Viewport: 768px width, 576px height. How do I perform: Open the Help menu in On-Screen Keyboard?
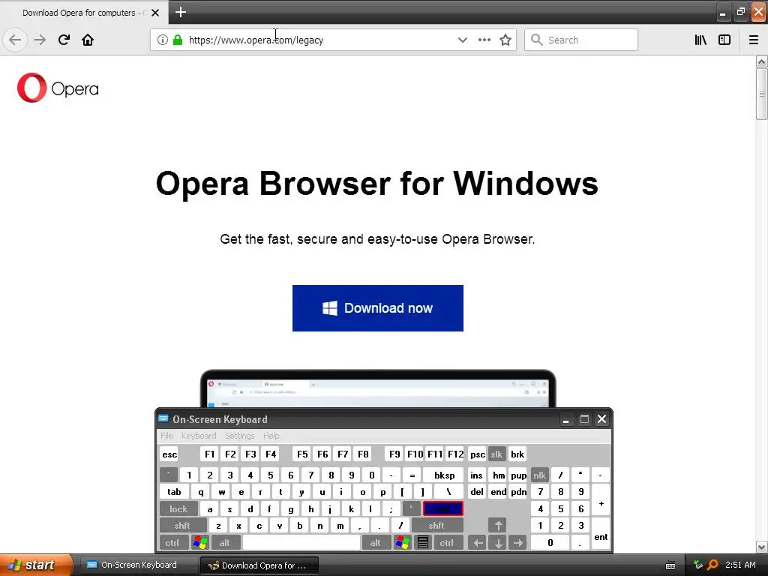271,436
